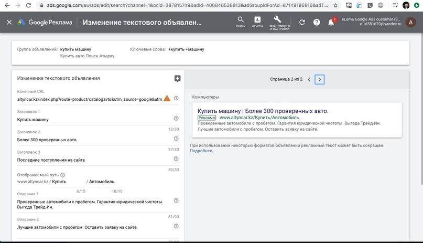423x243 pixels.
Task: Open help for Заголовок 2 field
Action: (x=176, y=139)
